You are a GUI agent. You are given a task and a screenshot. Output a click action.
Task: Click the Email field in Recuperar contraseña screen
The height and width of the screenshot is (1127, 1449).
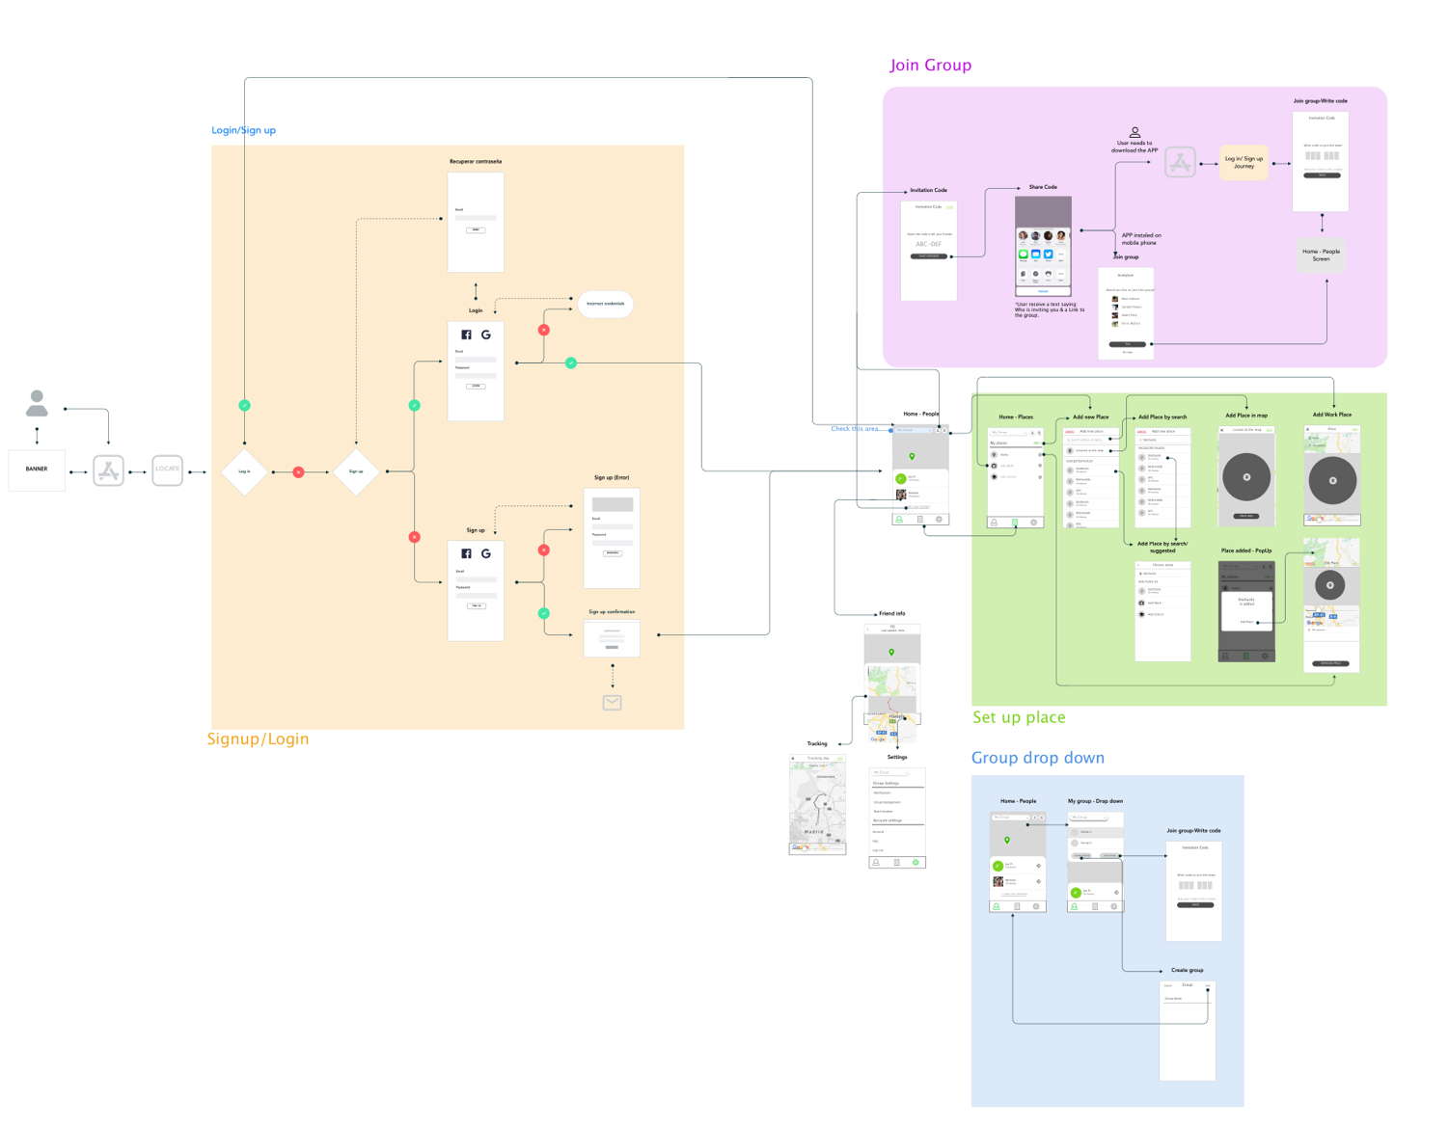point(476,218)
